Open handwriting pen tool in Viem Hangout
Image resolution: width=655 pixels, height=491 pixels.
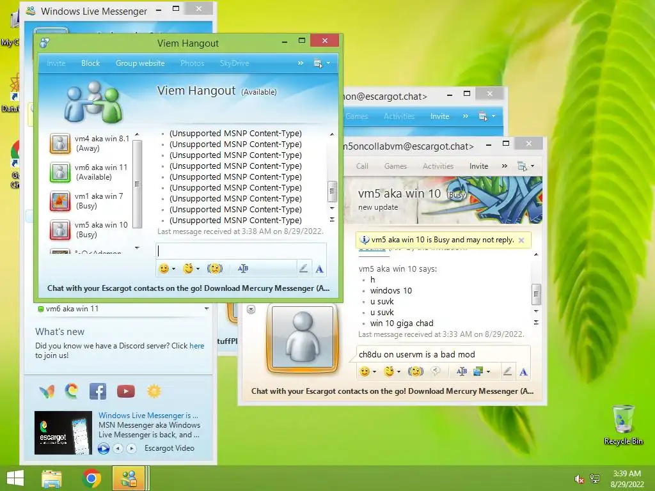point(304,269)
